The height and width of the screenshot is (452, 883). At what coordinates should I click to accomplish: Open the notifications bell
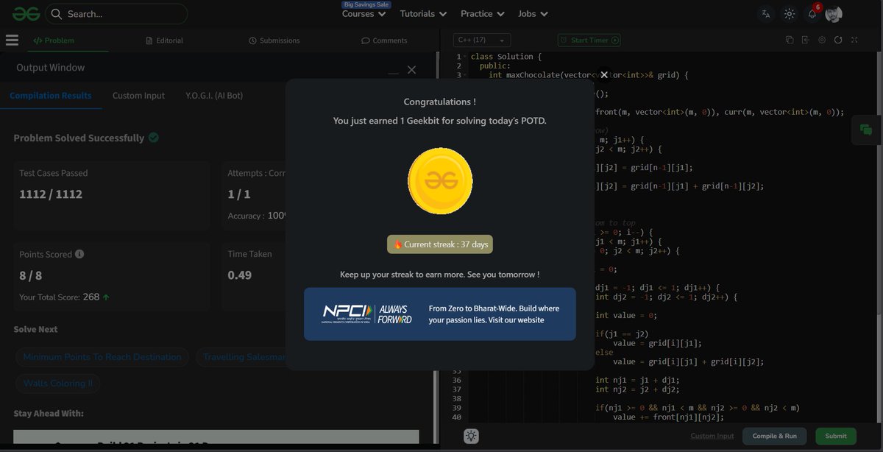point(812,14)
